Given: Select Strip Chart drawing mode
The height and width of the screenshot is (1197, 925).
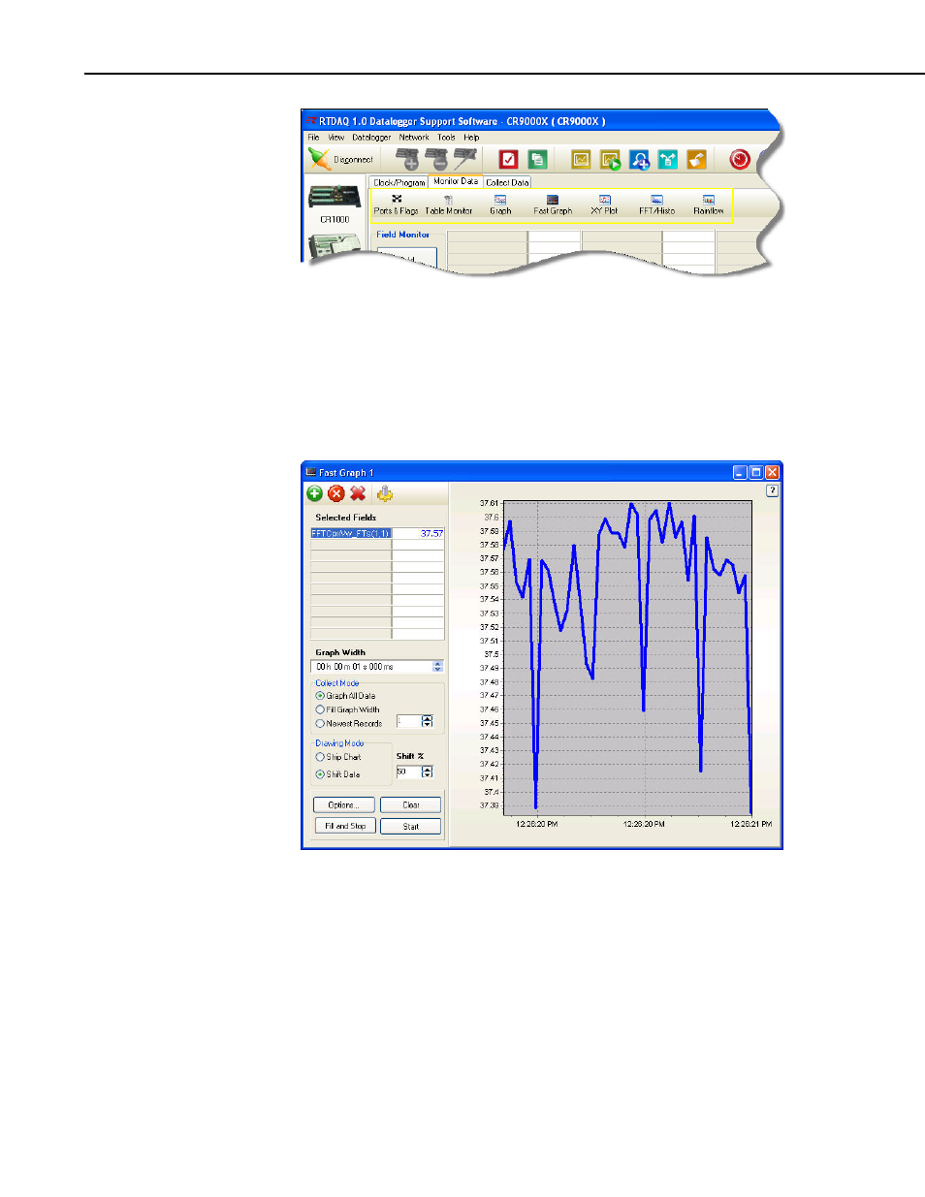Looking at the screenshot, I should click(320, 757).
